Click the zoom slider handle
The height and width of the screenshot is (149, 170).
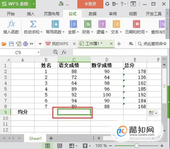click(137, 146)
